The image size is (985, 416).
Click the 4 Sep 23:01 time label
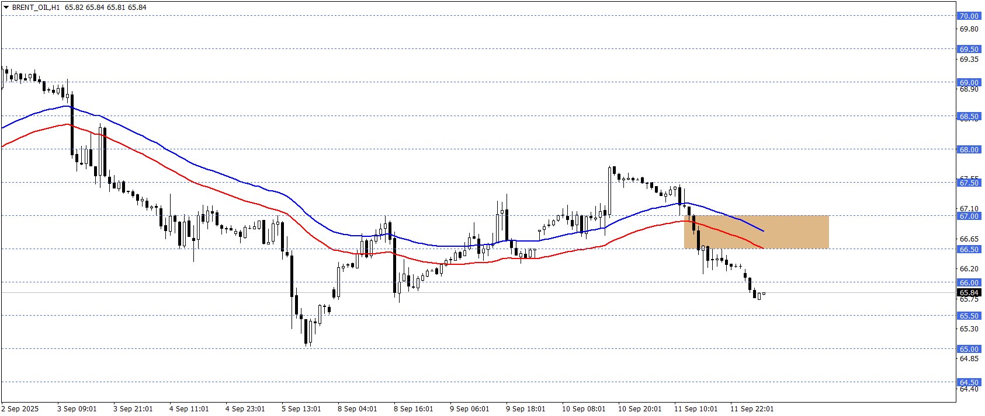pos(245,408)
